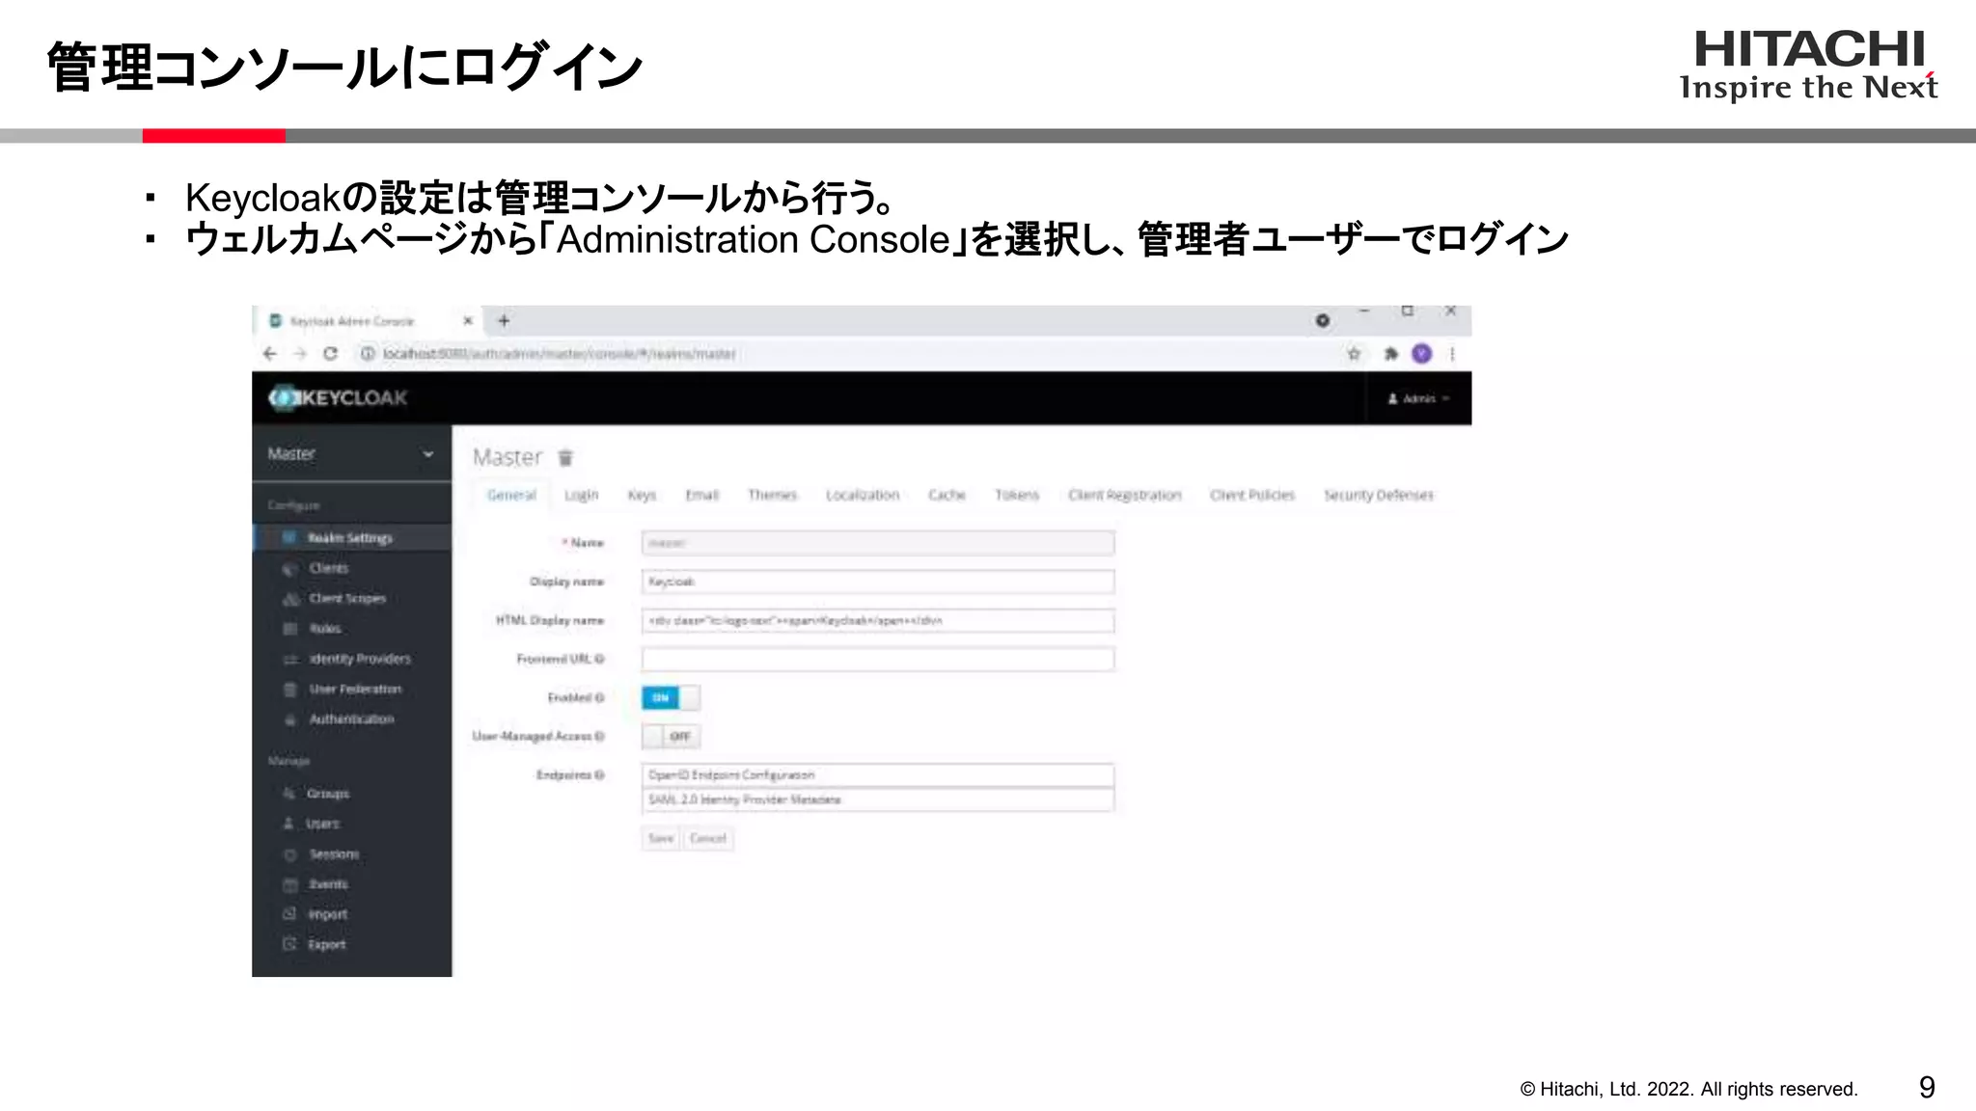The image size is (1976, 1111).
Task: Open Events in the sidebar
Action: [x=328, y=883]
